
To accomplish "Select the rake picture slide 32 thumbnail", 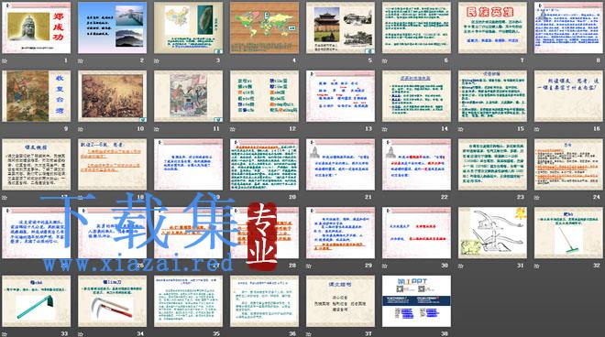I will [568, 233].
